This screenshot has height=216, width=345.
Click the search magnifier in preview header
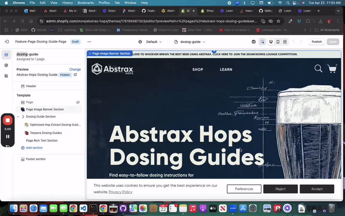[x=318, y=68]
